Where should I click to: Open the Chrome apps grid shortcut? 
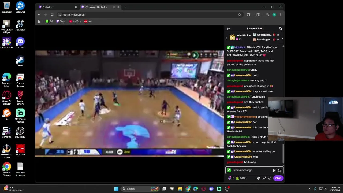(39, 21)
